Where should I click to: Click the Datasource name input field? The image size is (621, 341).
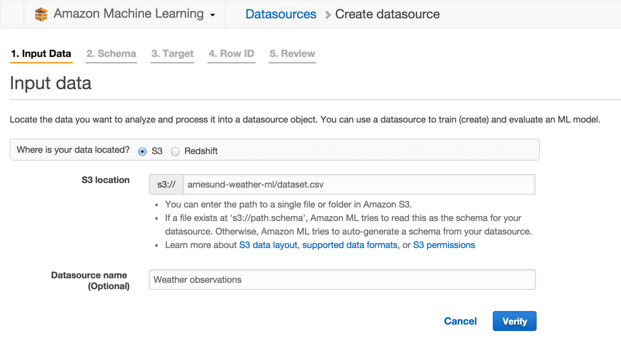(342, 279)
